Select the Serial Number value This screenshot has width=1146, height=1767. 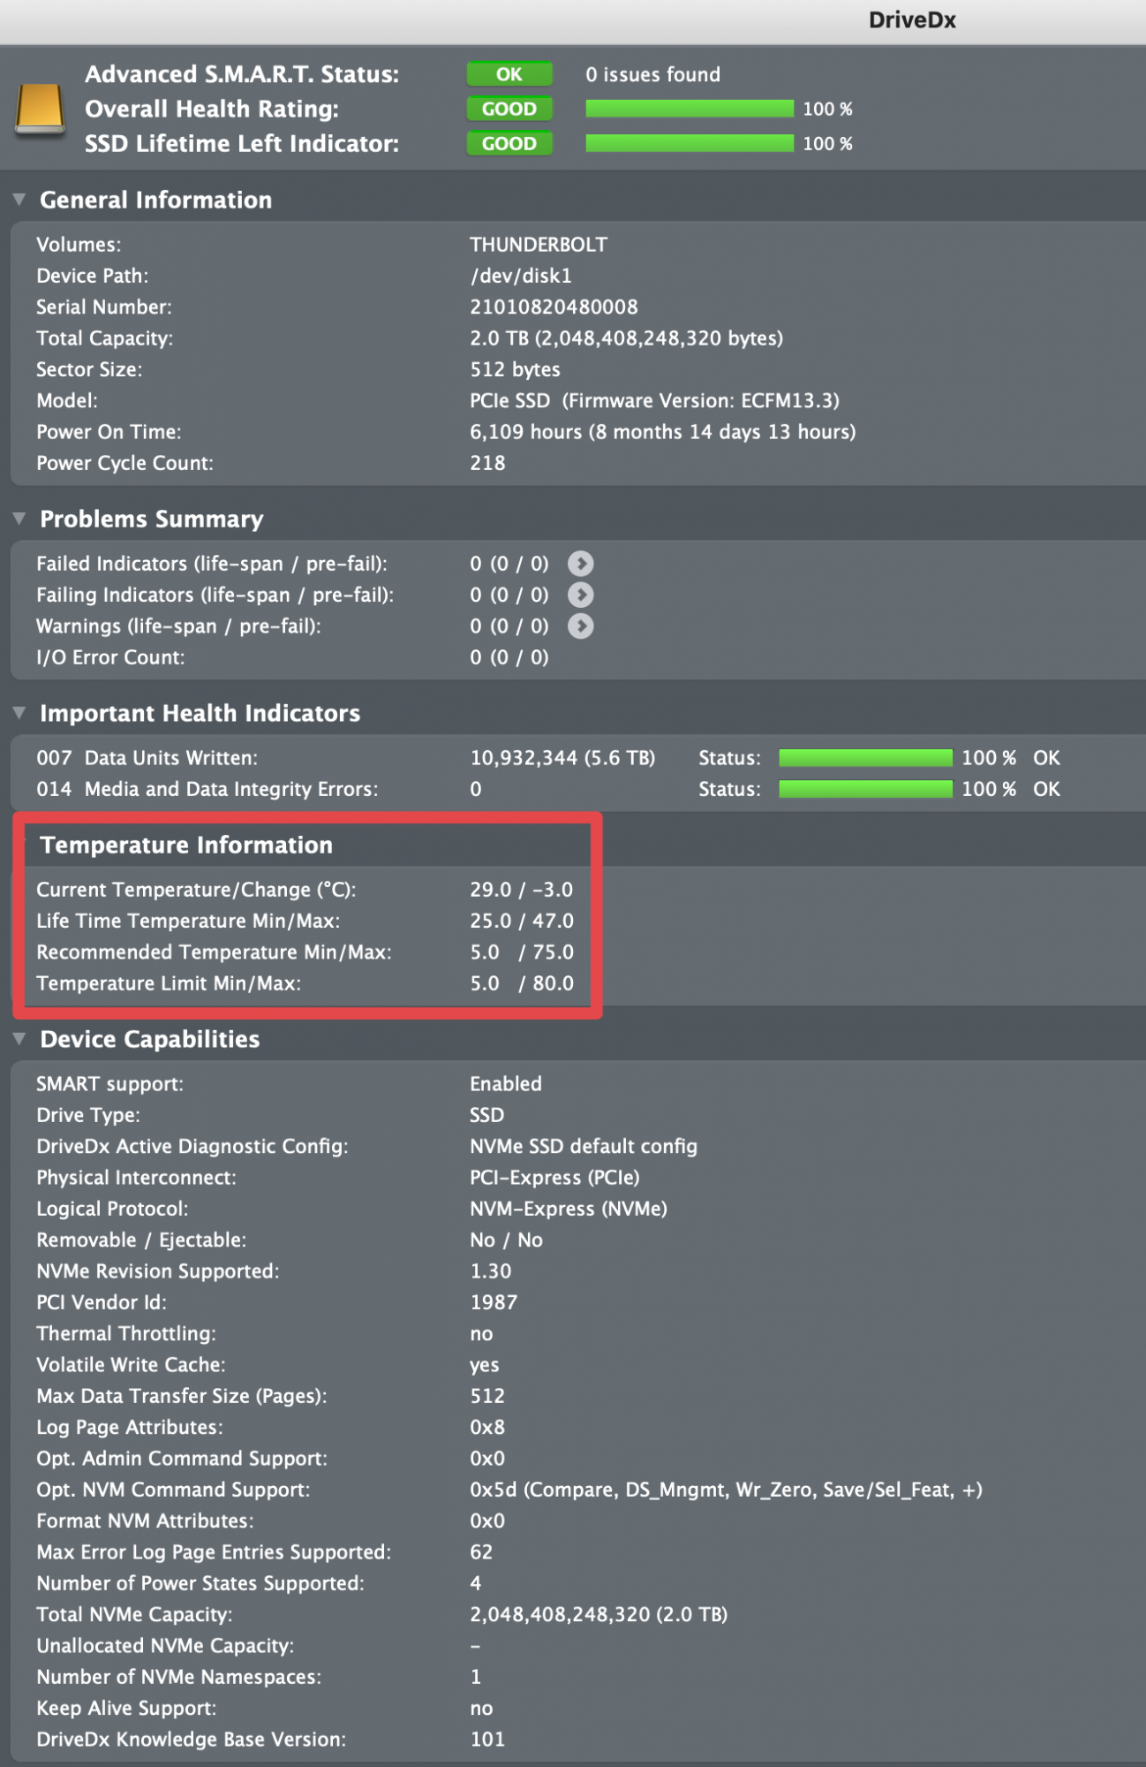(x=554, y=307)
